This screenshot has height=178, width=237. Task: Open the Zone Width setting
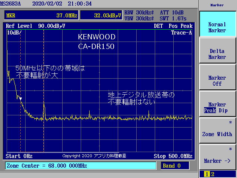tap(217, 131)
